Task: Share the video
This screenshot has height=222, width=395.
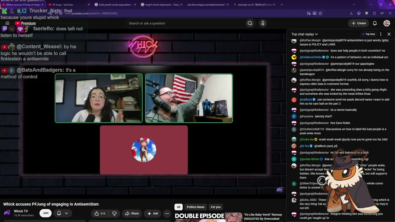Action: (132, 213)
